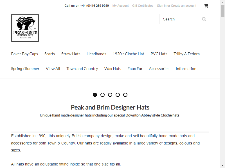Image resolution: width=225 pixels, height=168 pixels.
Task: Select View All in navigation
Action: (x=53, y=69)
